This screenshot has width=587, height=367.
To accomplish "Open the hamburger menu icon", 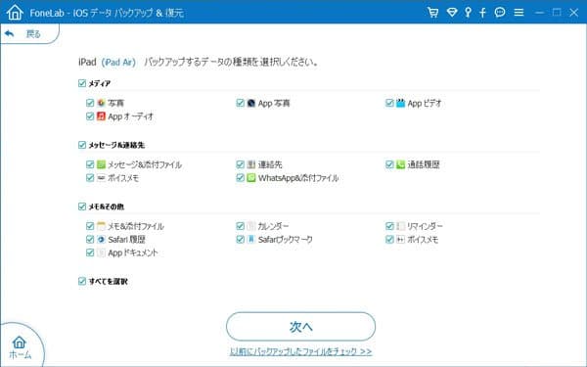I will (519, 13).
